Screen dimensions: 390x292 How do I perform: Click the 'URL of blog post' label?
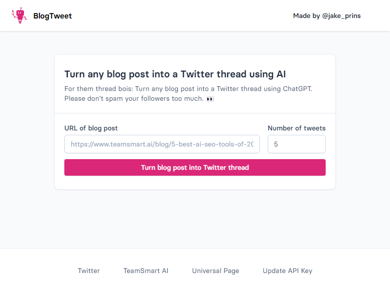91,128
